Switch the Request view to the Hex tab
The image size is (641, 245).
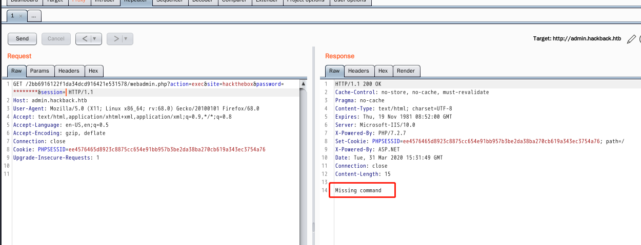tap(93, 71)
